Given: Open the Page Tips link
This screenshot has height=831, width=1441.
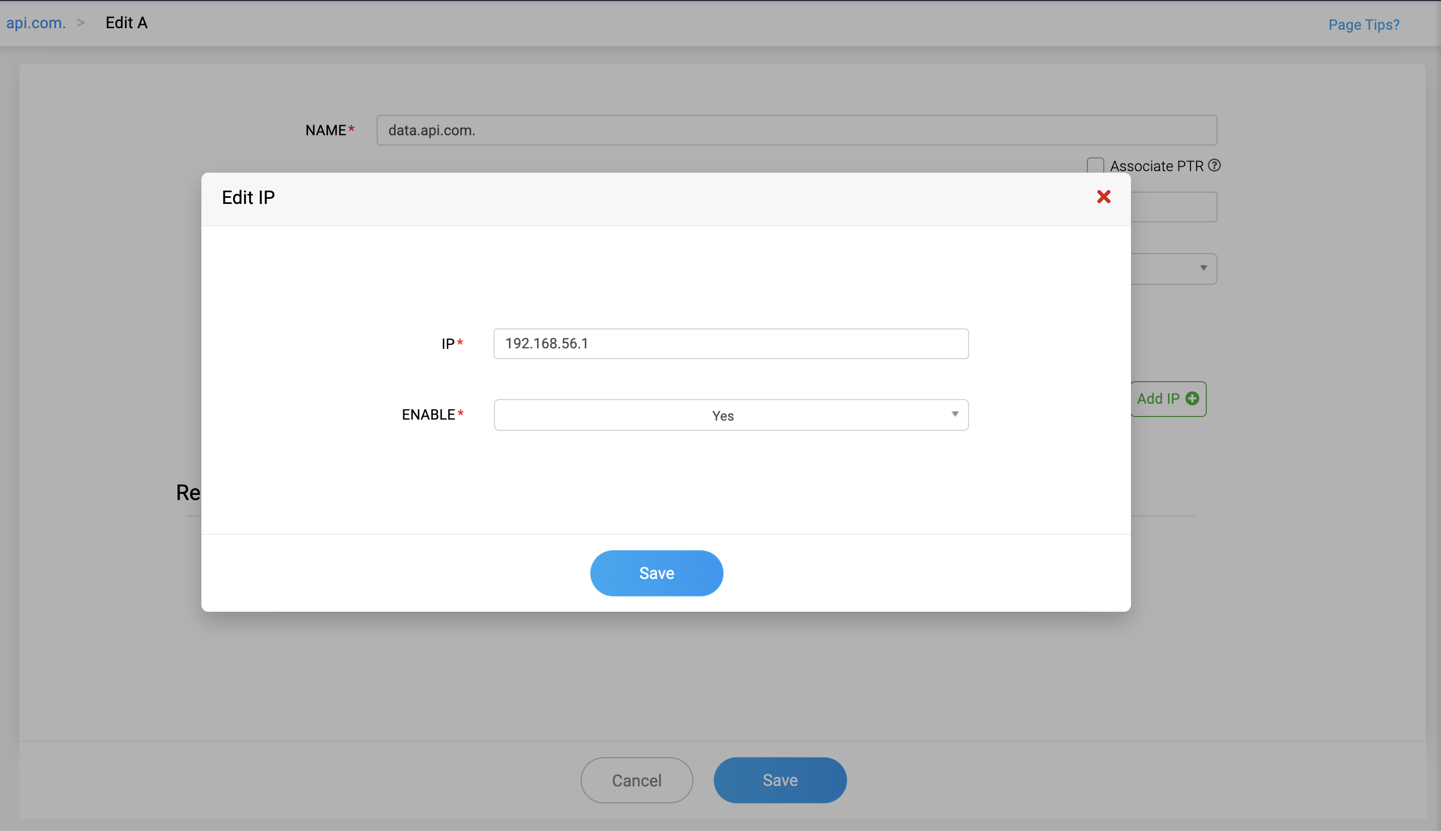Looking at the screenshot, I should click(1364, 25).
